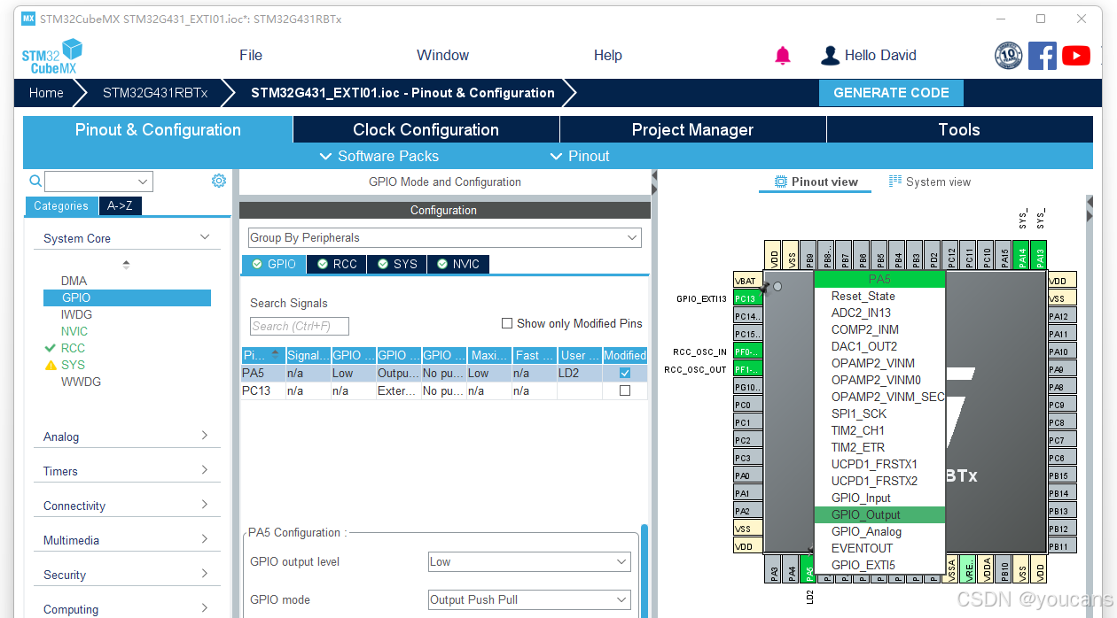This screenshot has height=618, width=1117.
Task: Select NVIC in System Core tree
Action: tap(74, 331)
